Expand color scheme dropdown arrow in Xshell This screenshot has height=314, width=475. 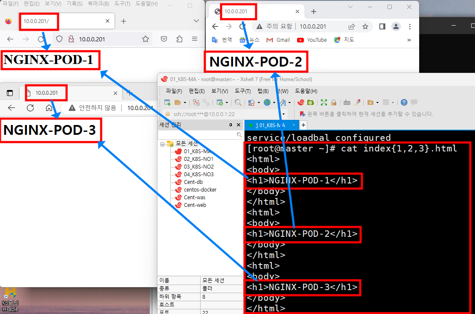pyautogui.click(x=259, y=103)
